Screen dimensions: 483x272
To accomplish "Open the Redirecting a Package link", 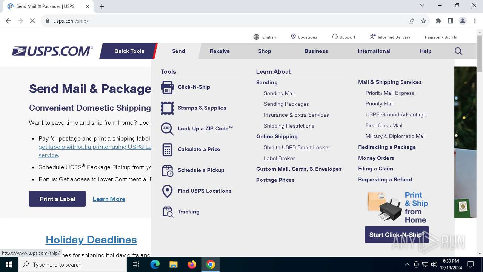I will pyautogui.click(x=387, y=147).
